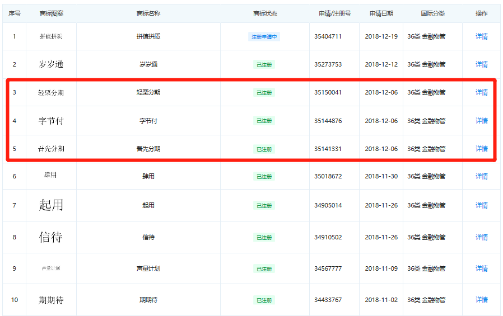Click the 申请日期 column header
This screenshot has height=316, width=503.
pyautogui.click(x=381, y=13)
